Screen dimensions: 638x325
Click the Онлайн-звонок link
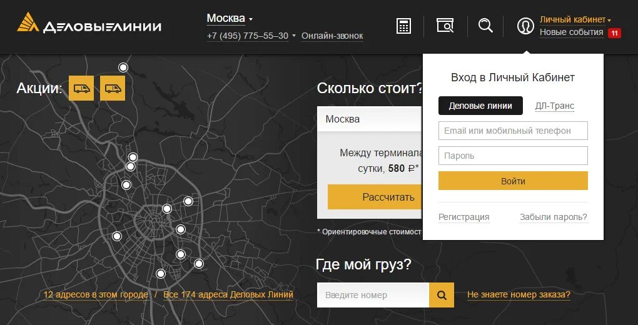click(x=332, y=36)
